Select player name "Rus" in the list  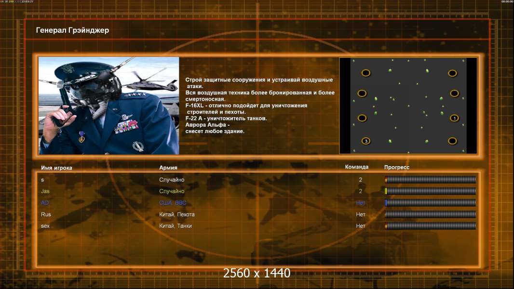click(46, 214)
